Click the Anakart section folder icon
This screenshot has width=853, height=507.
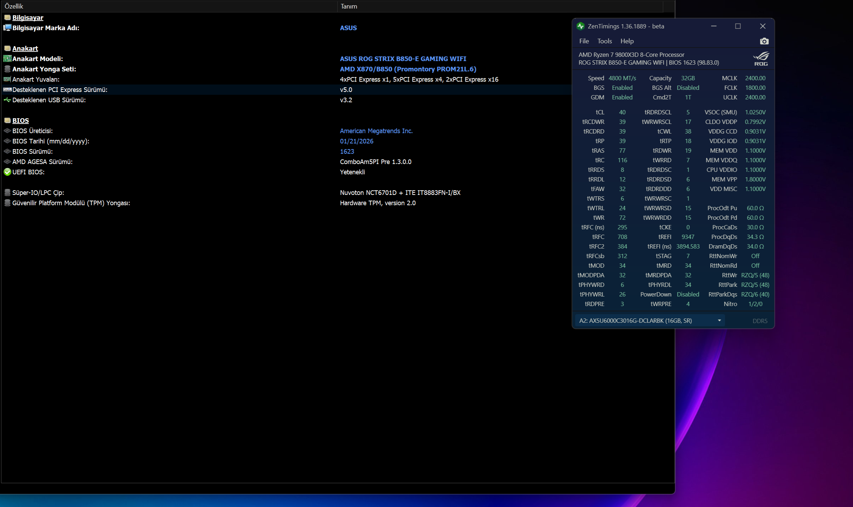7,48
